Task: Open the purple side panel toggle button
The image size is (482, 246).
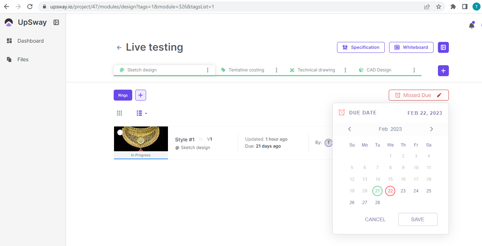Action: (x=443, y=47)
